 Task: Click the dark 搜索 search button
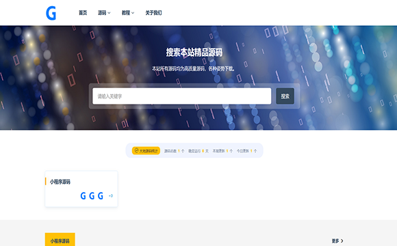[x=285, y=96]
